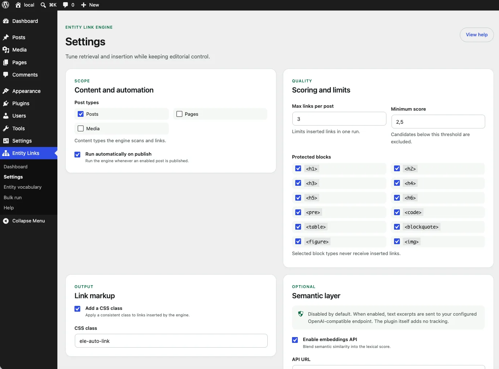499x369 pixels.
Task: Go to Entity Links Dashboard submenu
Action: tap(16, 167)
